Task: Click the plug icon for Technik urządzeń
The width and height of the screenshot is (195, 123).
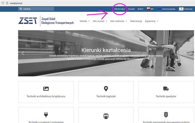Action: (46, 115)
